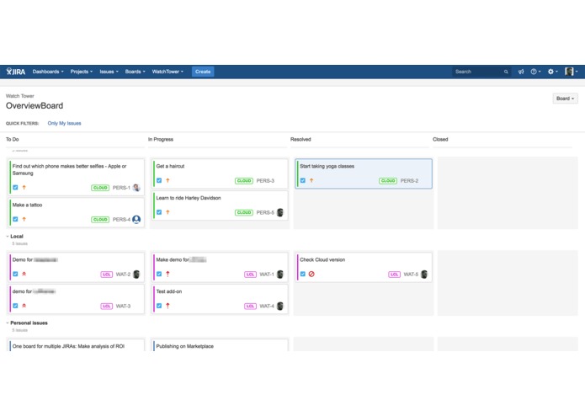Screen dimensions: 585x416
Task: Click the PERS-4 issue key
Action: [121, 220]
